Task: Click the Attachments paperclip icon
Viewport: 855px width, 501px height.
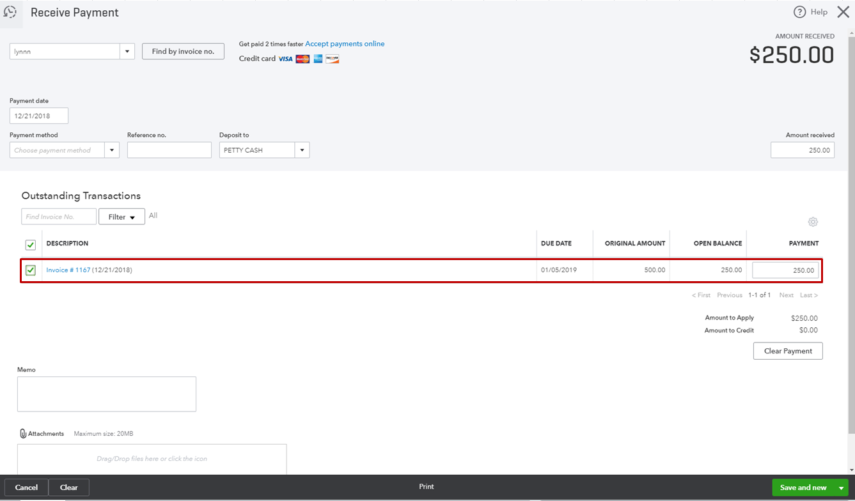Action: click(x=23, y=433)
